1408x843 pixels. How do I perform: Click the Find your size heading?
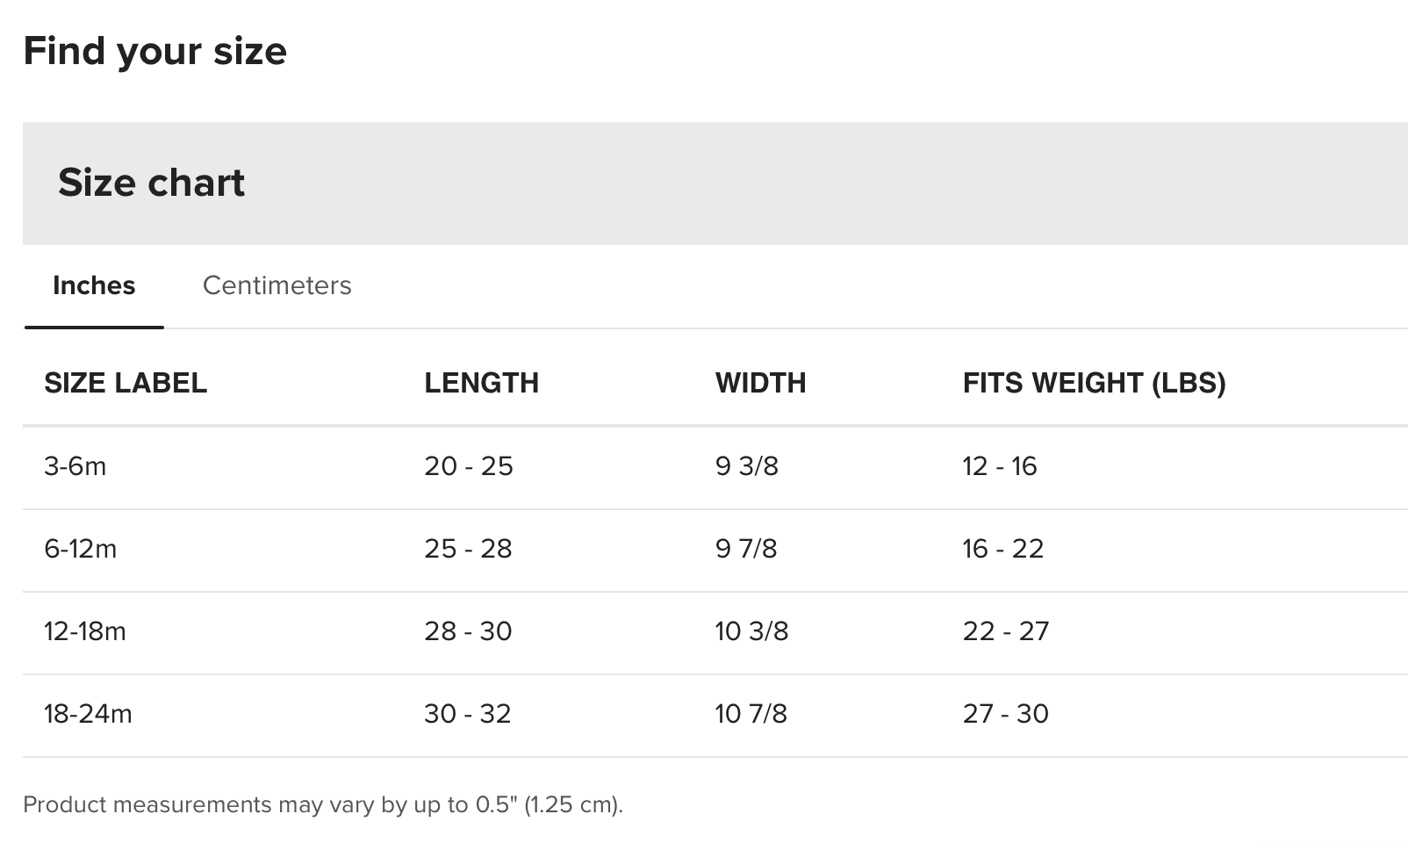155,51
